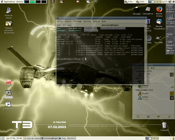
Task: Click the xorg-conf.url link in the terminal
Action: [x=91, y=30]
